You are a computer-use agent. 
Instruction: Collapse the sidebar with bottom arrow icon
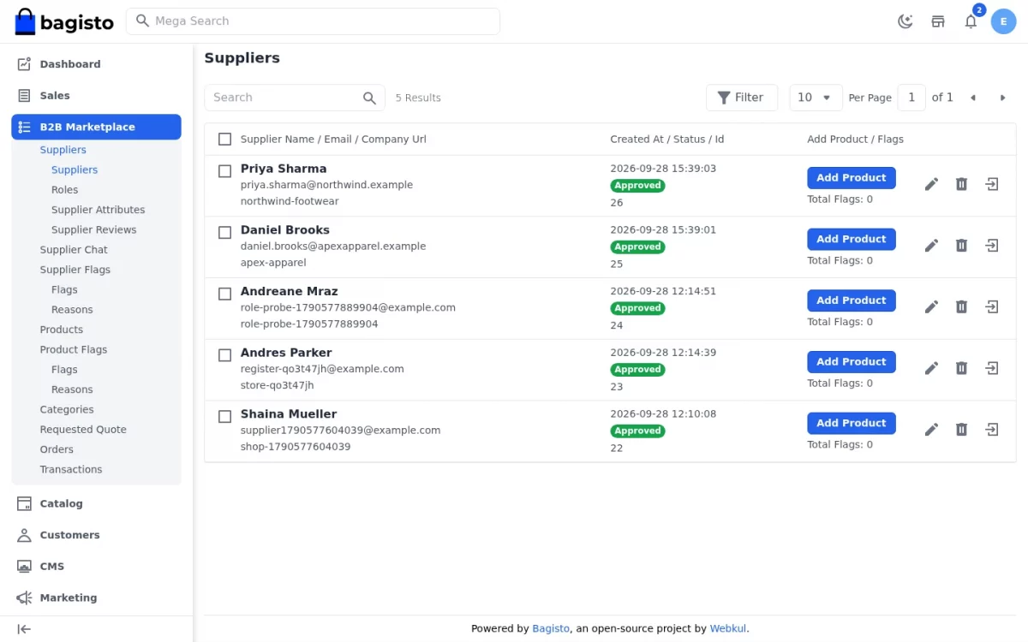click(24, 629)
